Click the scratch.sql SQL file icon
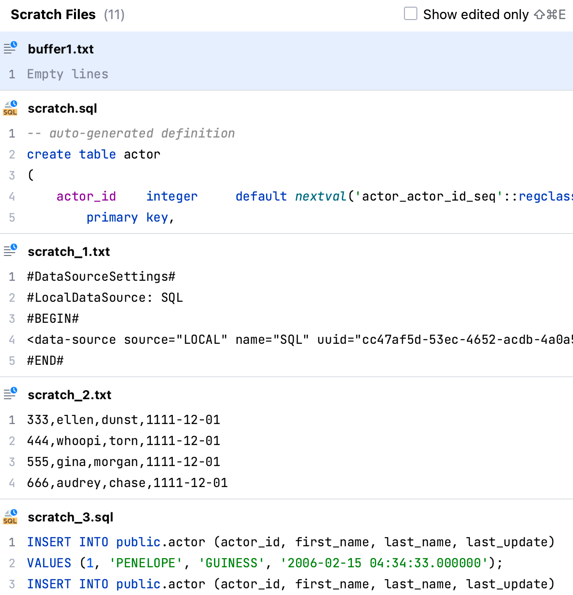 pos(11,108)
